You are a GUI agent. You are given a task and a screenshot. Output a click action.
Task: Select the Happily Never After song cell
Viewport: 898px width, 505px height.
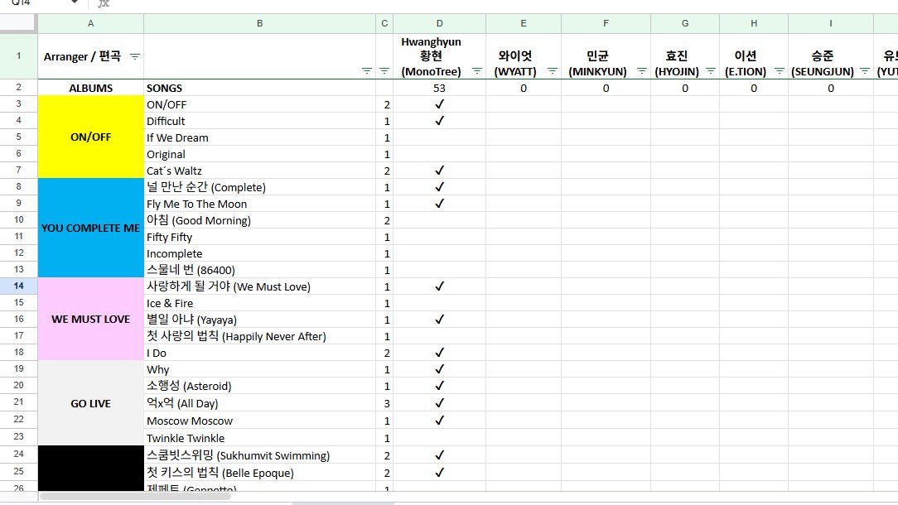coord(259,336)
